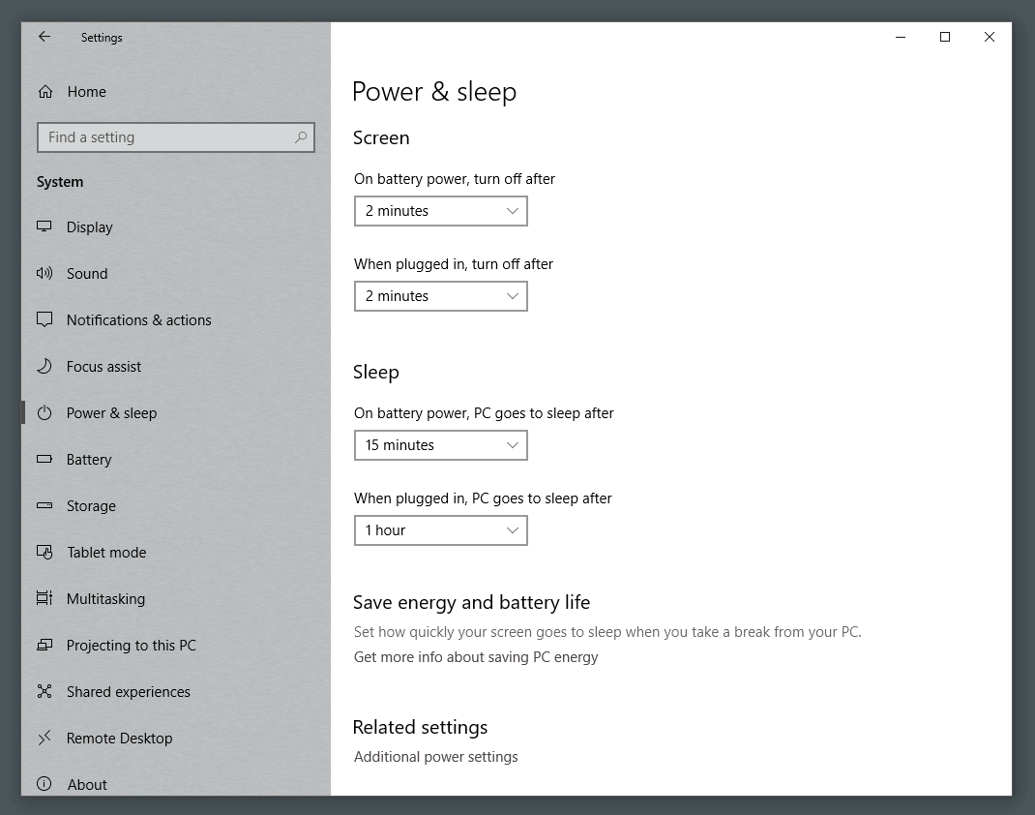1035x815 pixels.
Task: Go to Home settings page
Action: [x=86, y=92]
